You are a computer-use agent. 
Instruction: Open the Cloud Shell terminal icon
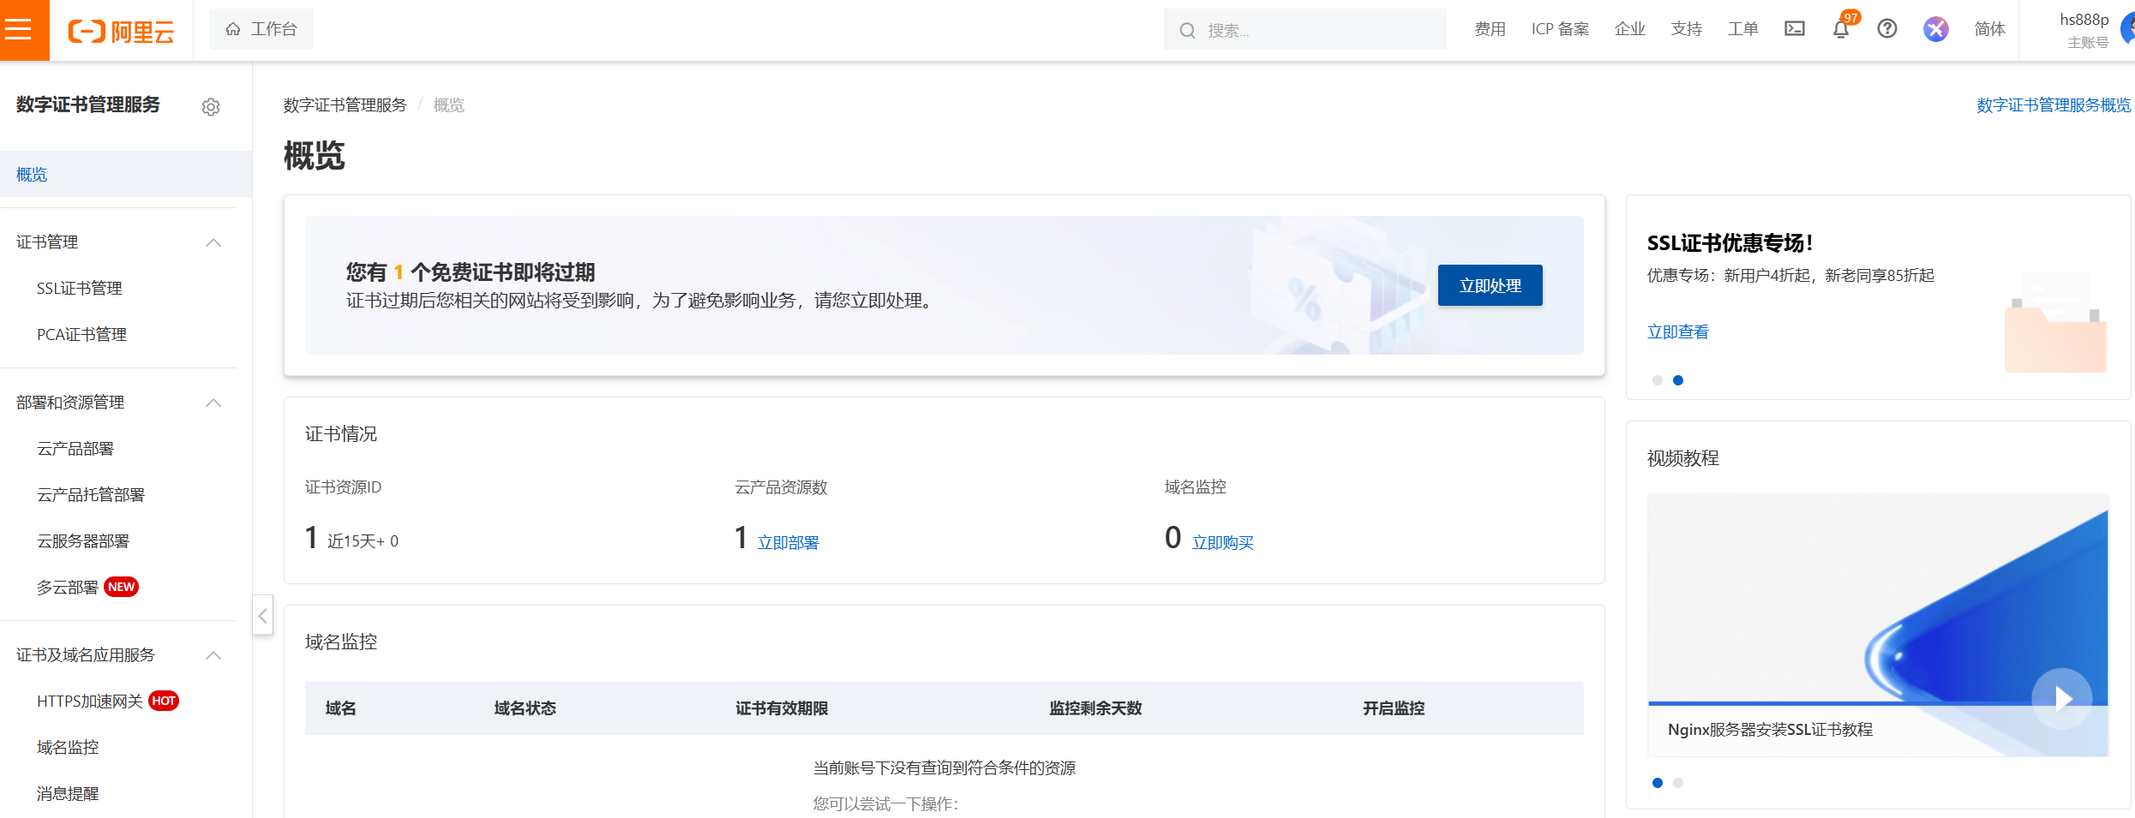coord(1795,29)
